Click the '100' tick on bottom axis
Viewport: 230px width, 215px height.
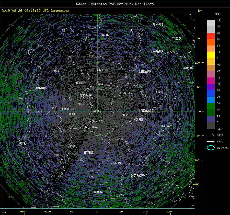click(145, 212)
